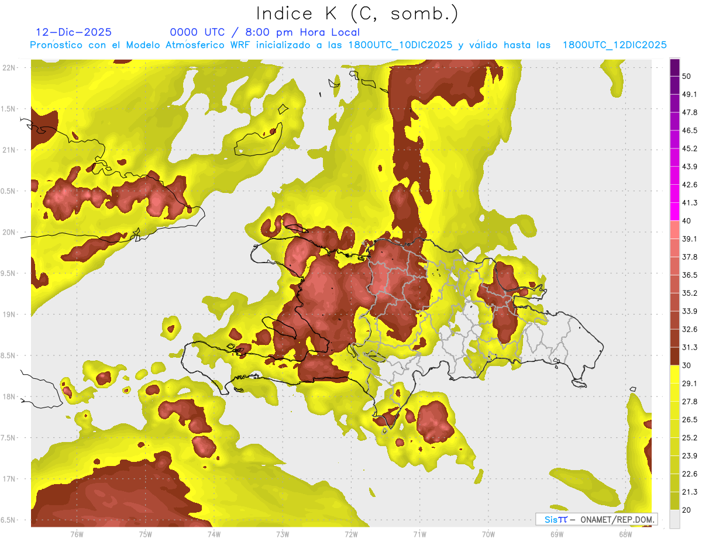Click the colorbar value "23.9"
Screen dimensions: 702x542
(690, 455)
